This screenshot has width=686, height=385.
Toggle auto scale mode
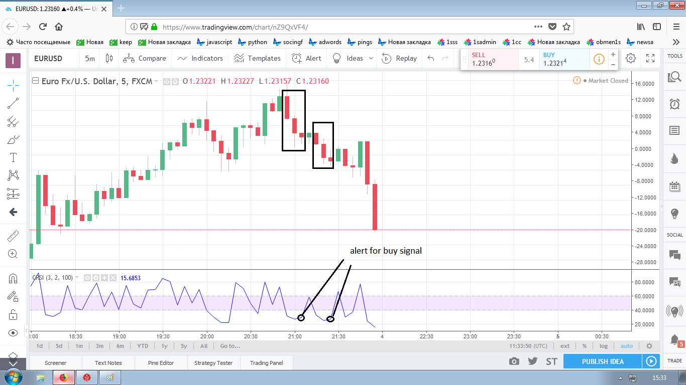click(x=627, y=345)
